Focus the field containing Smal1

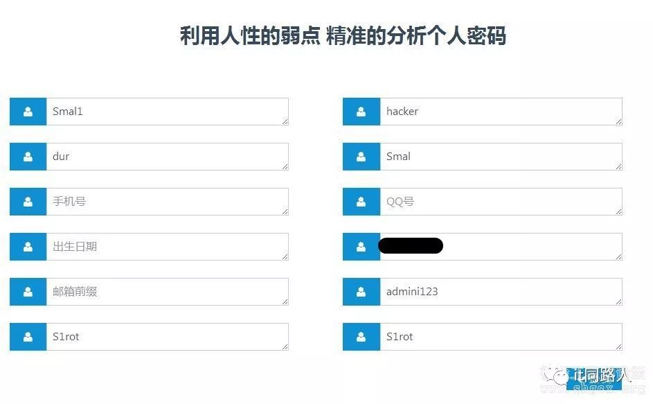tap(166, 112)
